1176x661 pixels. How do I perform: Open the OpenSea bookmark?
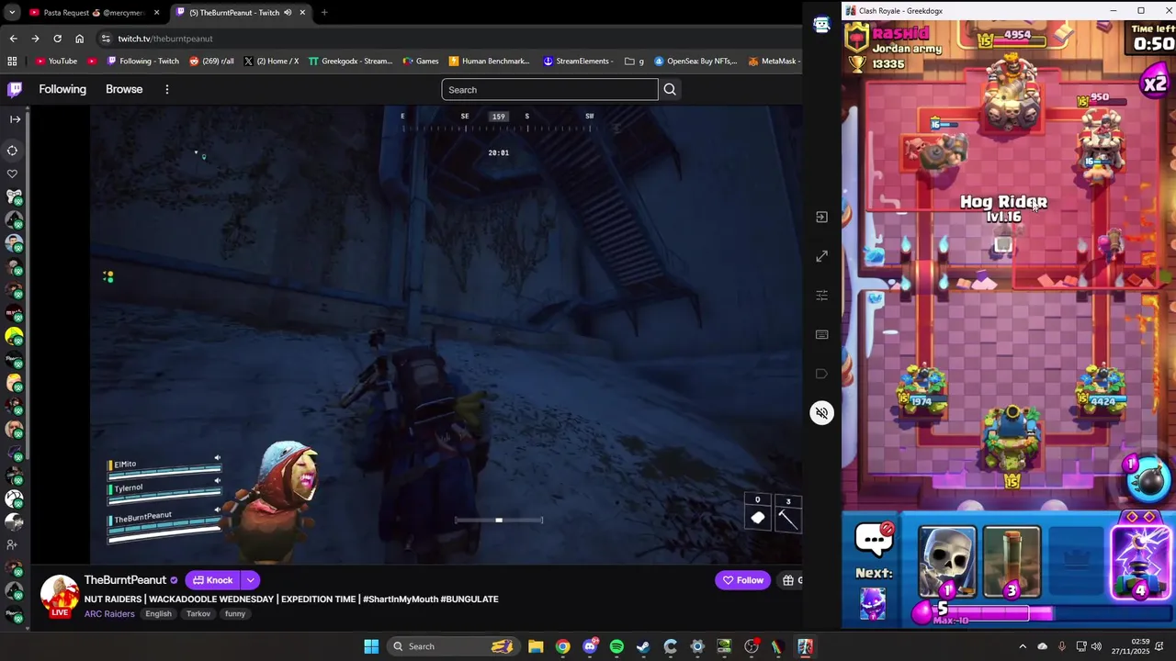point(695,62)
